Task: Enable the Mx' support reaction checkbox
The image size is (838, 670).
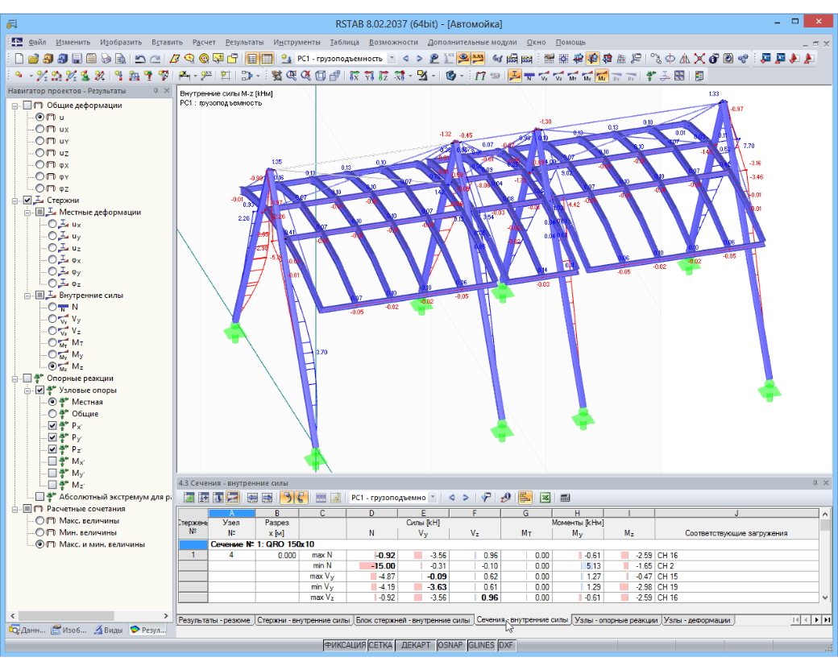Action: [52, 461]
